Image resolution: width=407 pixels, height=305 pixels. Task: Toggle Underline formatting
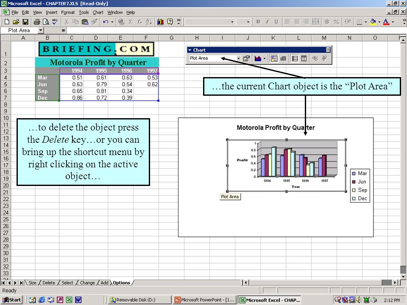tap(276, 22)
